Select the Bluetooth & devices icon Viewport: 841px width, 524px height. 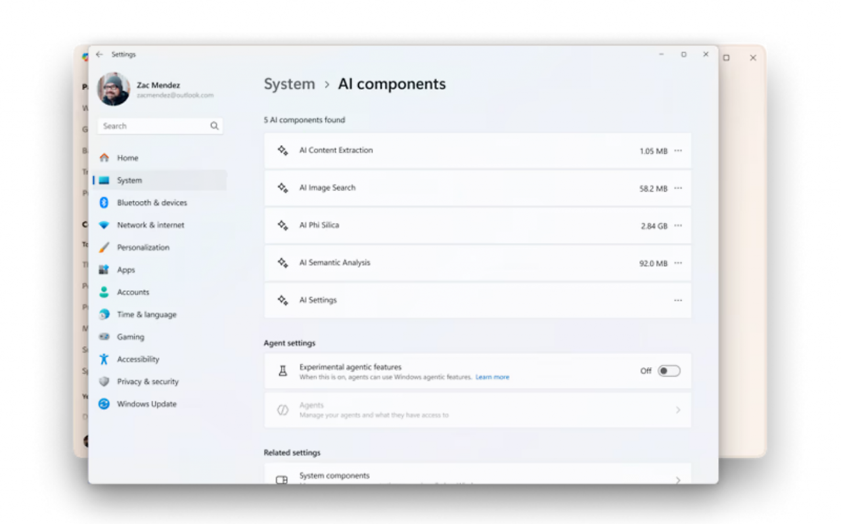point(104,202)
